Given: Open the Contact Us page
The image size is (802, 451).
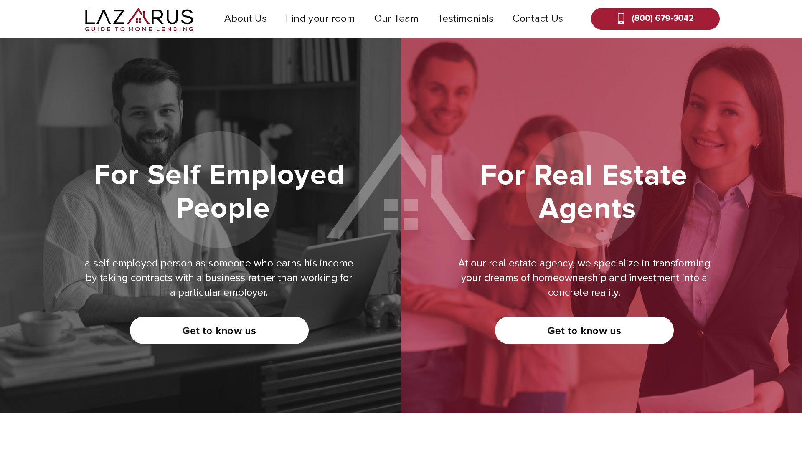Looking at the screenshot, I should pos(538,18).
